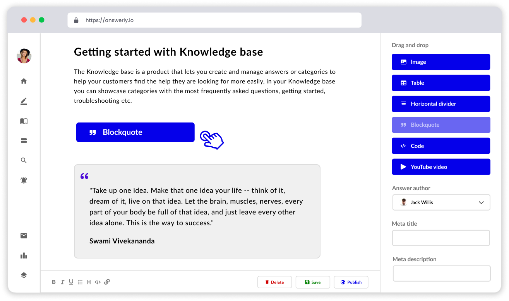Image resolution: width=509 pixels, height=301 pixels.
Task: Open notifications bell in sidebar
Action: (x=24, y=180)
